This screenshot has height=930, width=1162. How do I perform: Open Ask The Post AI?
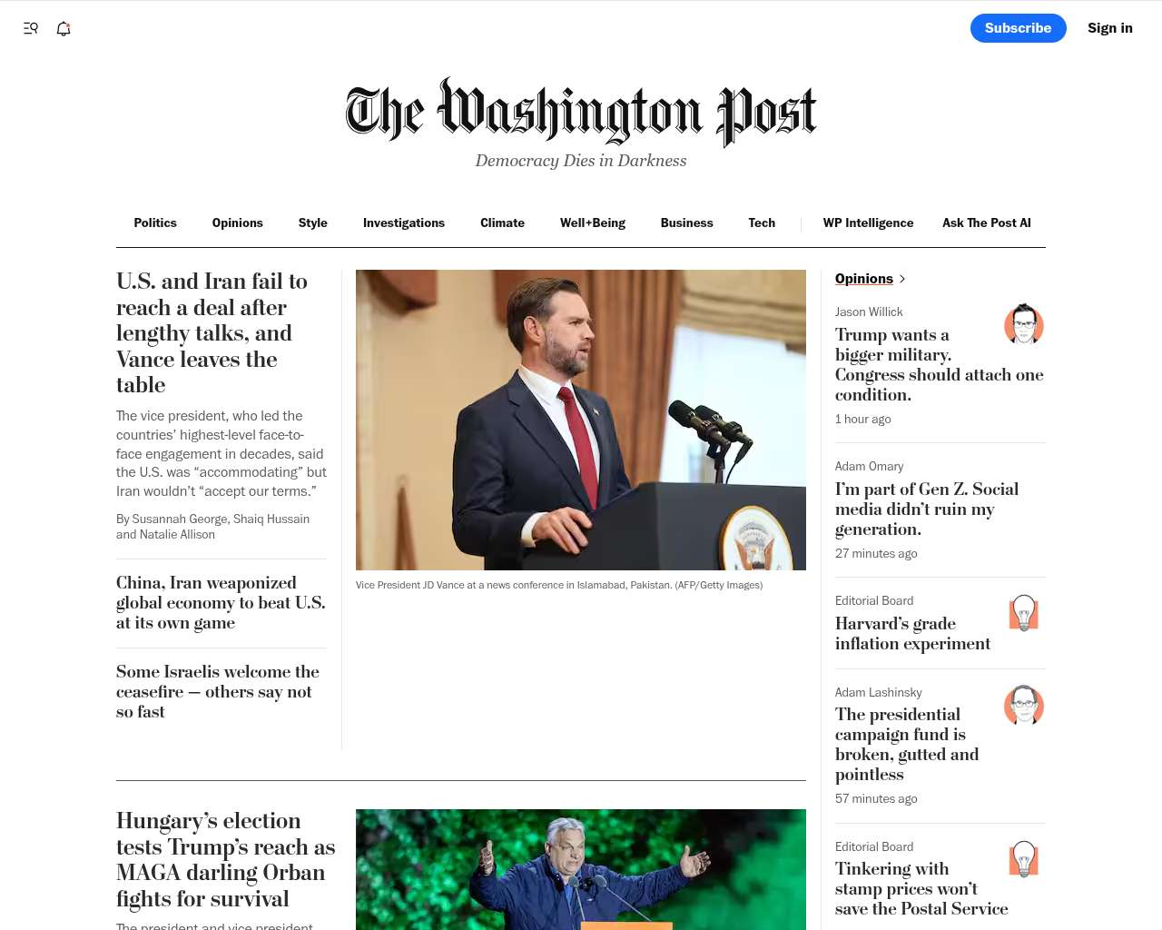[x=987, y=223]
